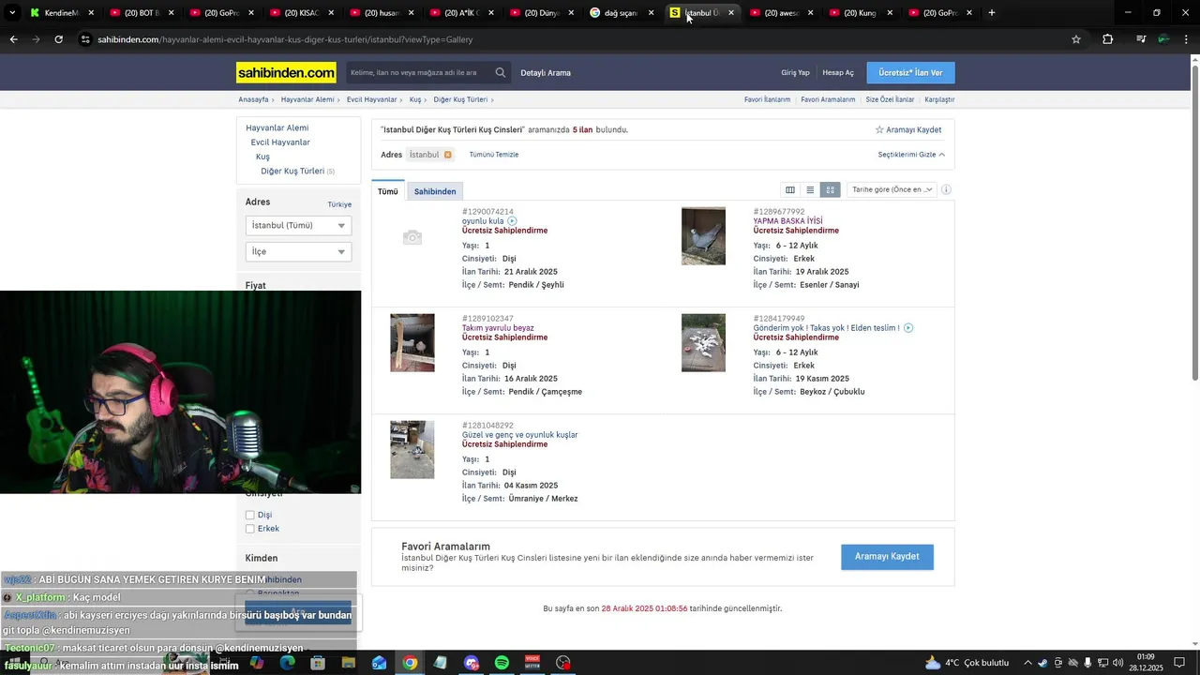Viewport: 1200px width, 675px height.
Task: Open Discord from the taskbar
Action: (472, 663)
